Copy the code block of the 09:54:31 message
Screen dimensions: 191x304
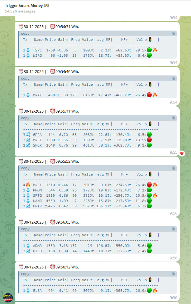tap(173, 33)
